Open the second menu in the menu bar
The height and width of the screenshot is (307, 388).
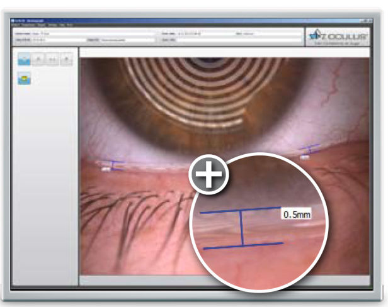click(x=29, y=25)
